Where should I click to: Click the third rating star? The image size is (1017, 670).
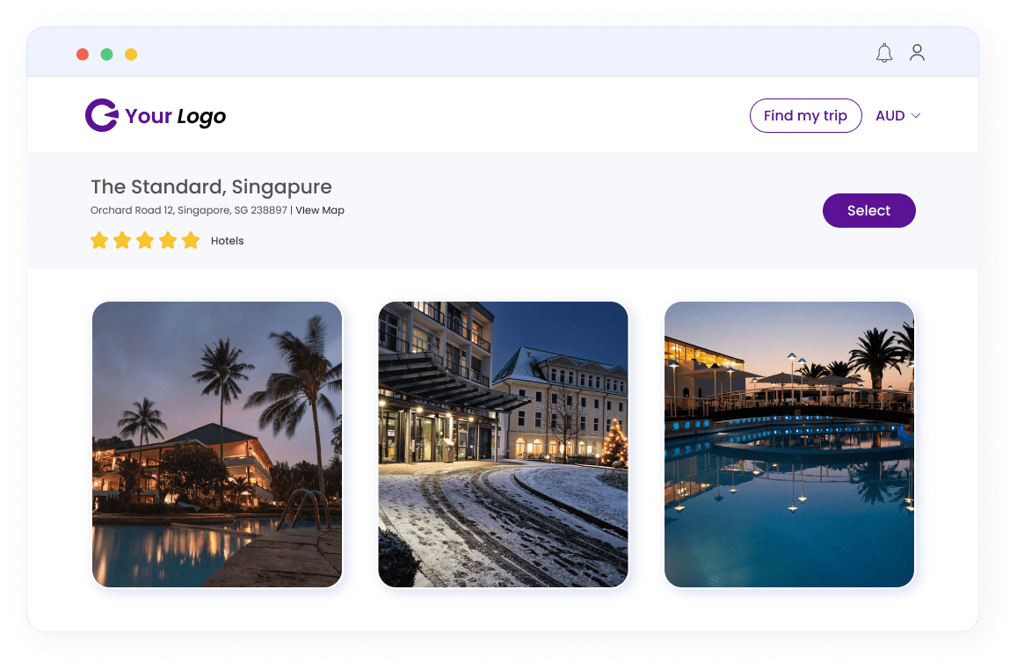(x=145, y=241)
